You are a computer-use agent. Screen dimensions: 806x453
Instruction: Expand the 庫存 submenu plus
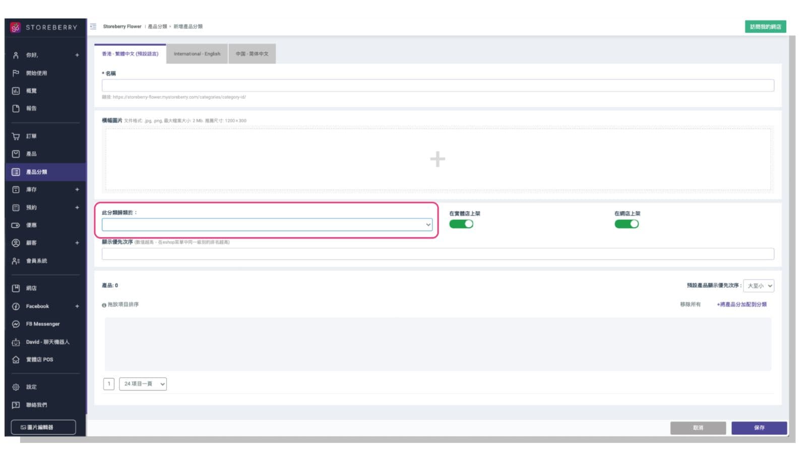[77, 189]
